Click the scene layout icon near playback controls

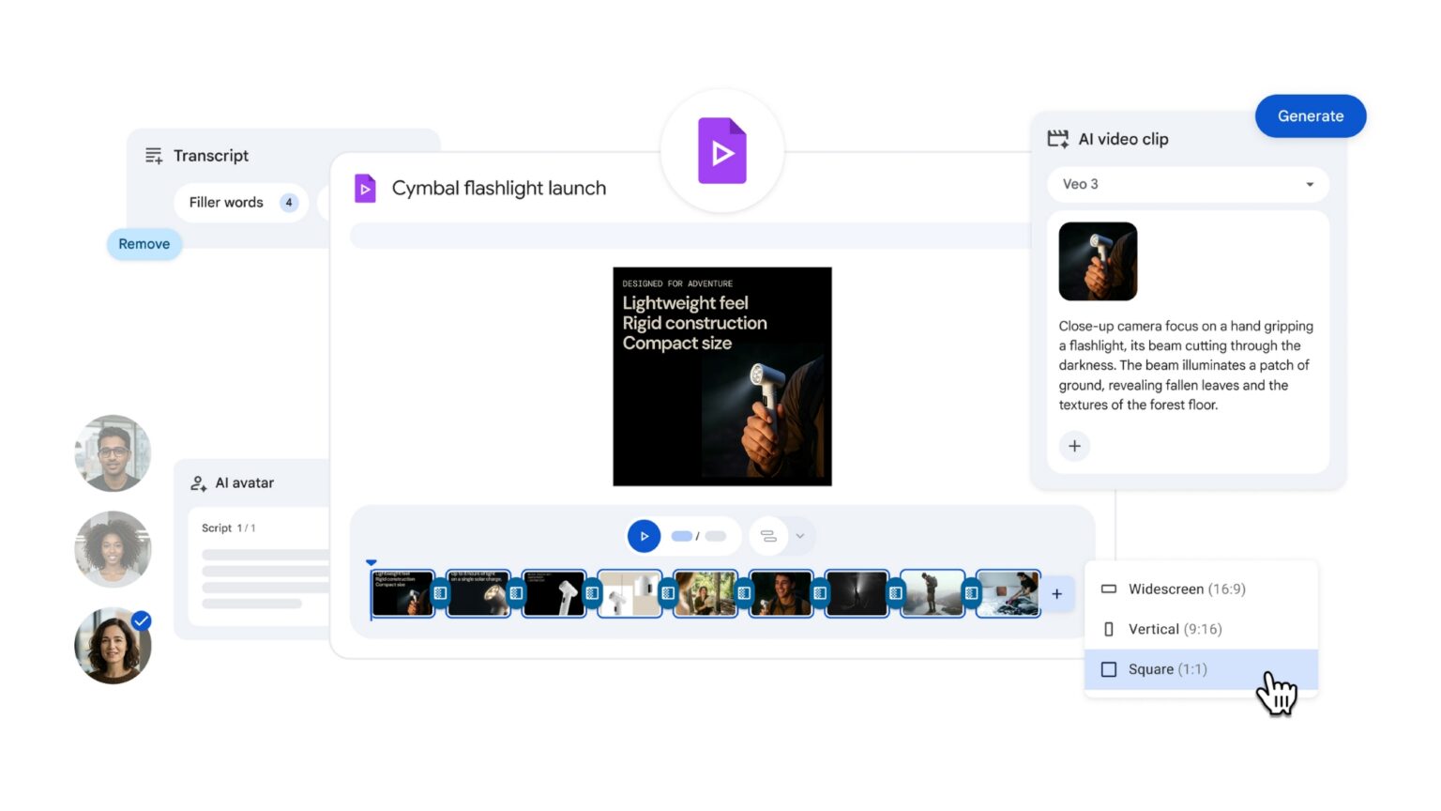pyautogui.click(x=769, y=535)
